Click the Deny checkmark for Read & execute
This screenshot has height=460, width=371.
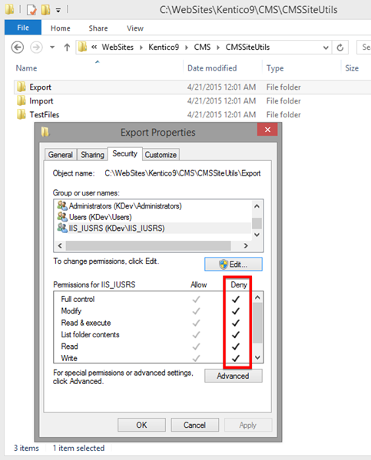[x=236, y=323]
